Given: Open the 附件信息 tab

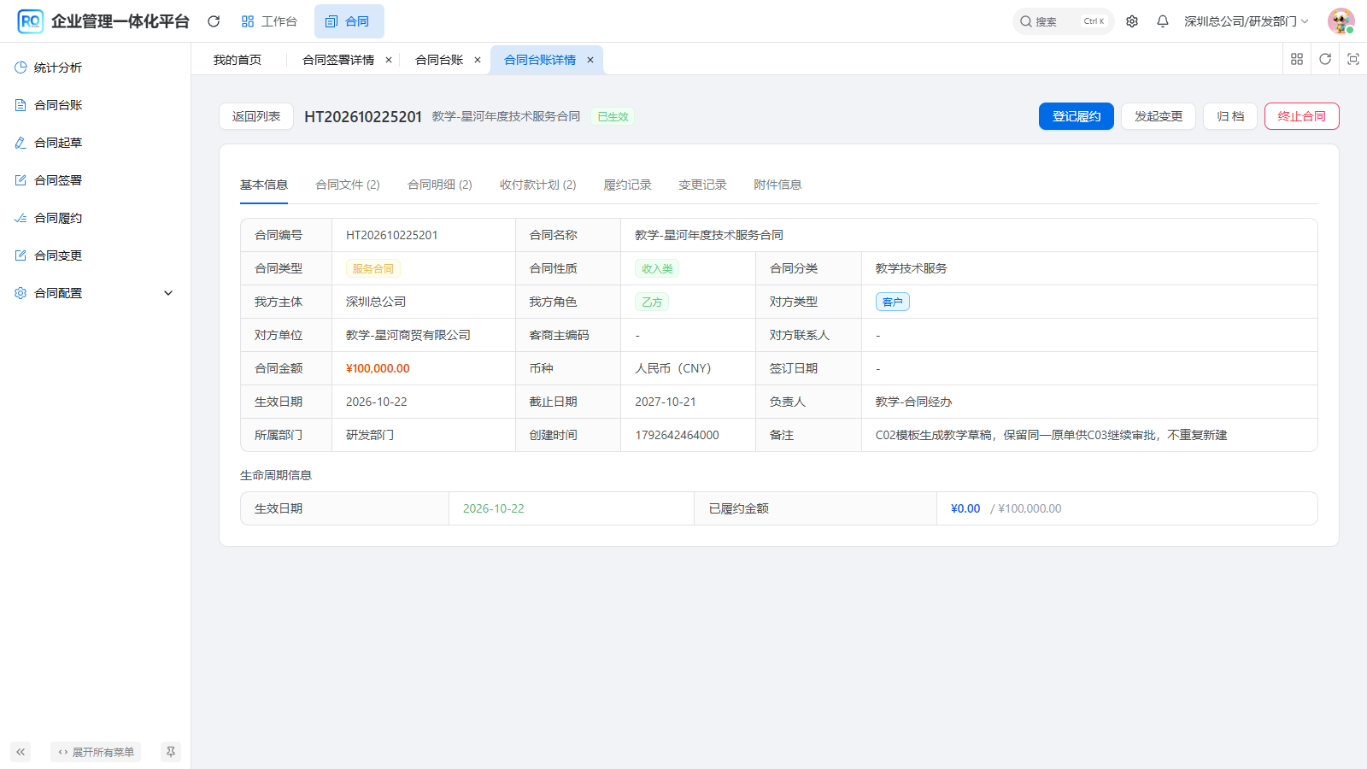Looking at the screenshot, I should pos(778,185).
